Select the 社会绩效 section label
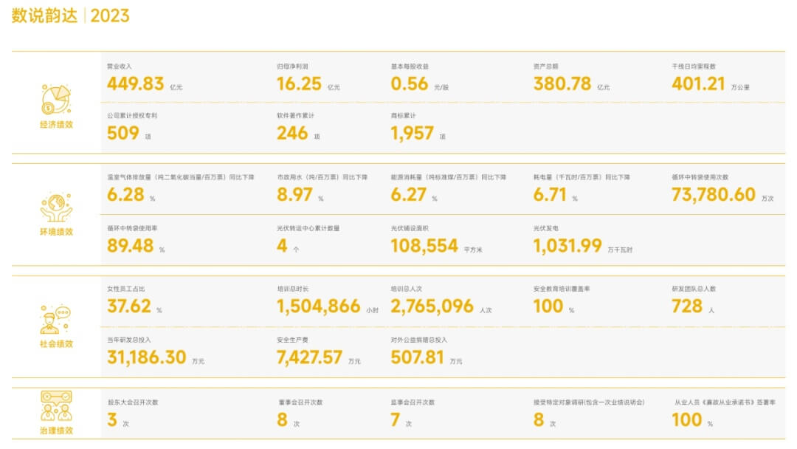797x449 pixels. click(x=57, y=343)
